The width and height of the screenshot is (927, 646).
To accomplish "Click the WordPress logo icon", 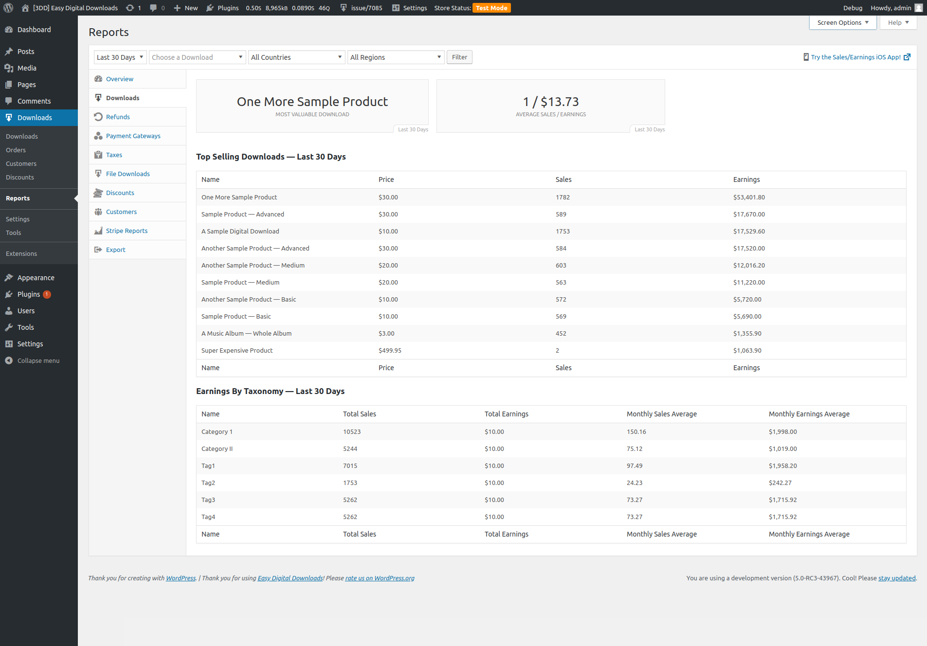I will (x=8, y=8).
